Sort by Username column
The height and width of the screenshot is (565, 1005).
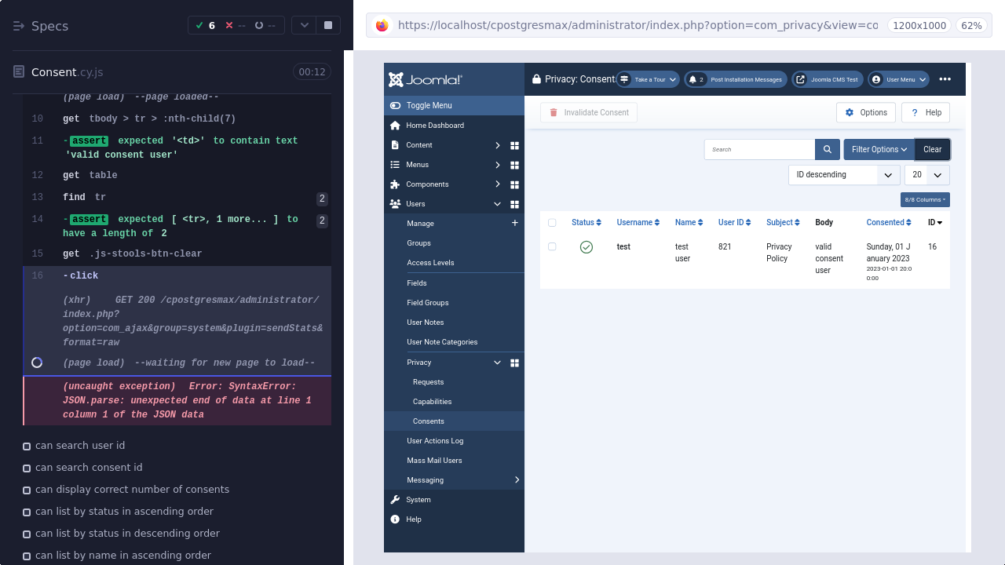(638, 223)
